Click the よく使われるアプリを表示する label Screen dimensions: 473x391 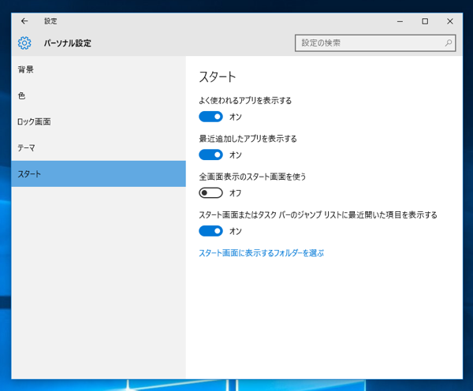tap(245, 100)
